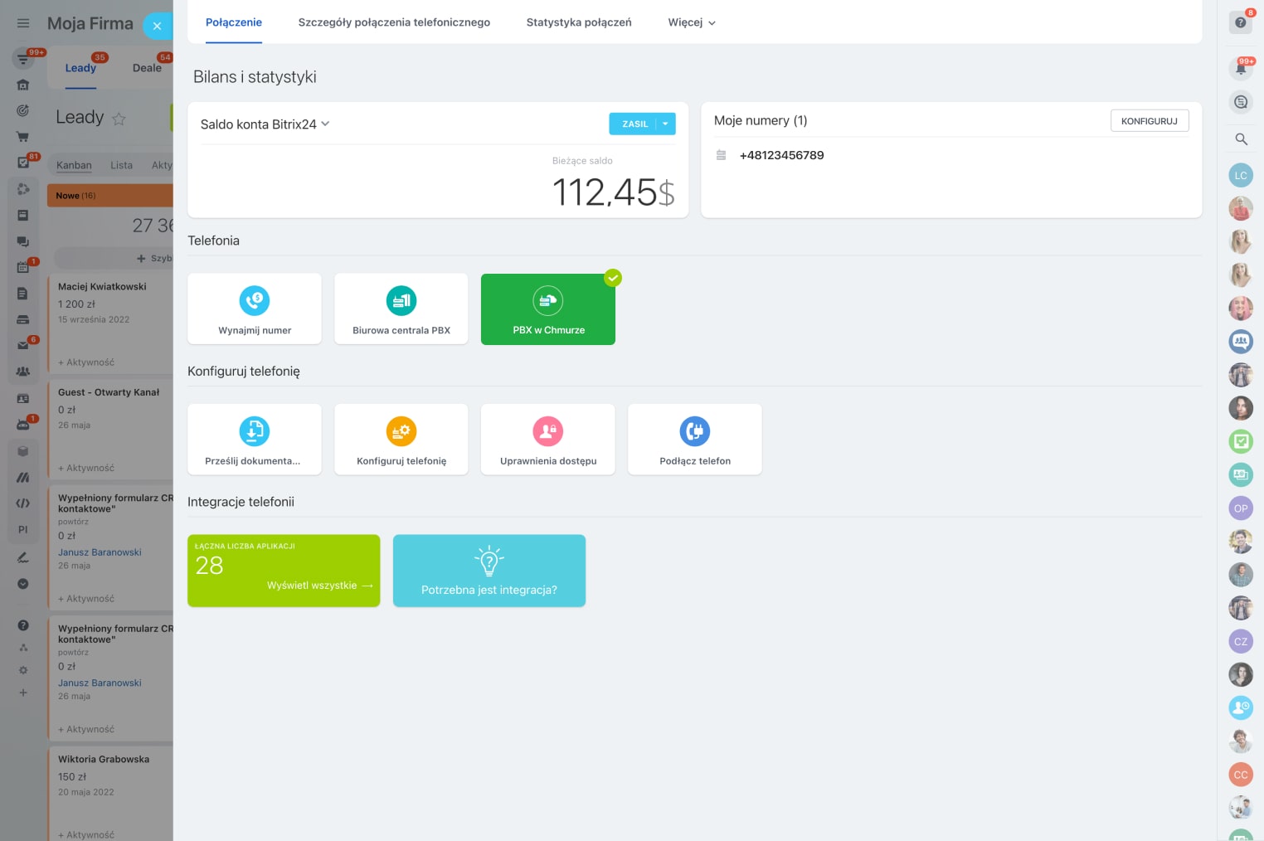
Task: Open notifications bell in right sidebar
Action: tap(1241, 69)
